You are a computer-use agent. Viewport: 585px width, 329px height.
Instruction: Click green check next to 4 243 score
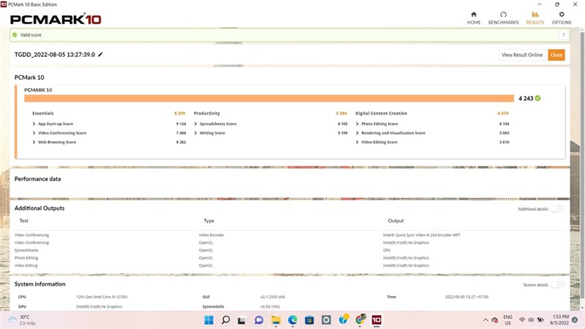point(537,98)
